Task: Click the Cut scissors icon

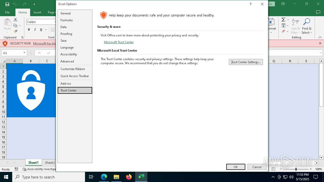Action: coord(15,20)
